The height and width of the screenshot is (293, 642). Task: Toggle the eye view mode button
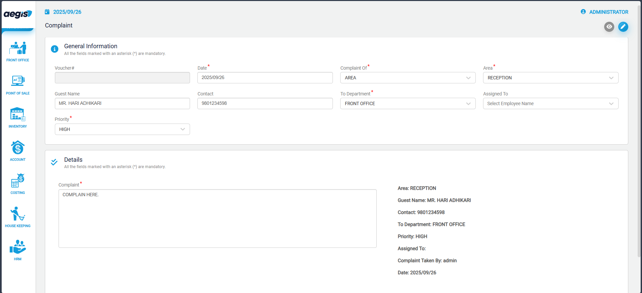tap(609, 27)
